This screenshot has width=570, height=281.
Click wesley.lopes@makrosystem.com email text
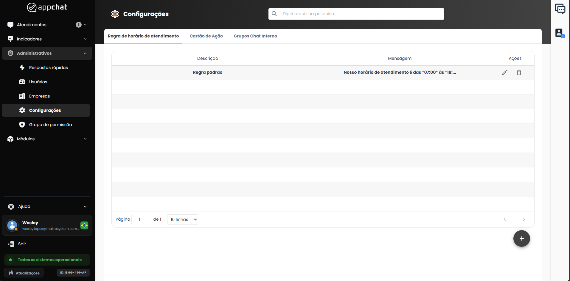click(x=51, y=229)
